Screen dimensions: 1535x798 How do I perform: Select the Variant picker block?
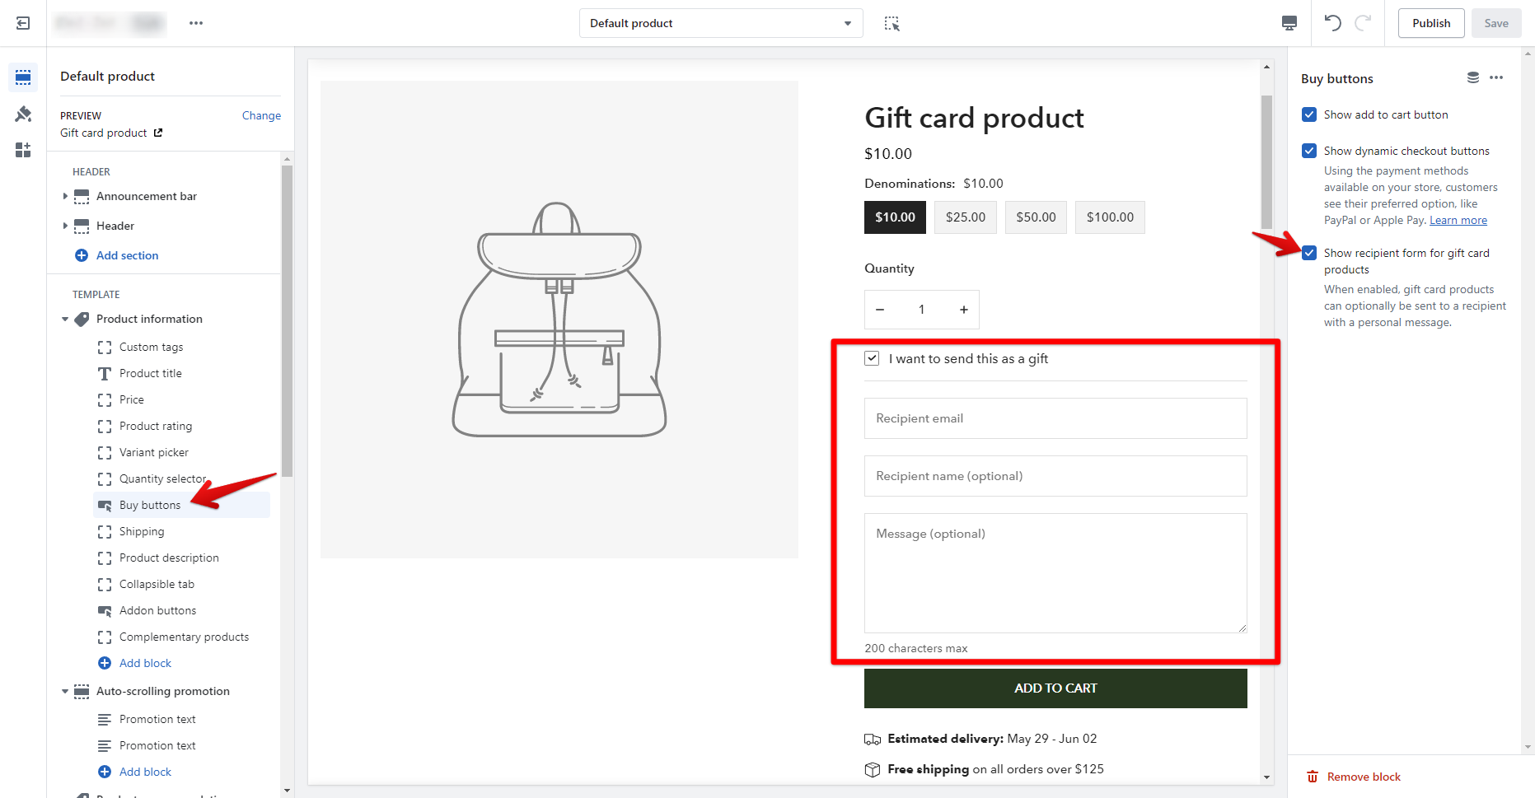click(x=182, y=452)
